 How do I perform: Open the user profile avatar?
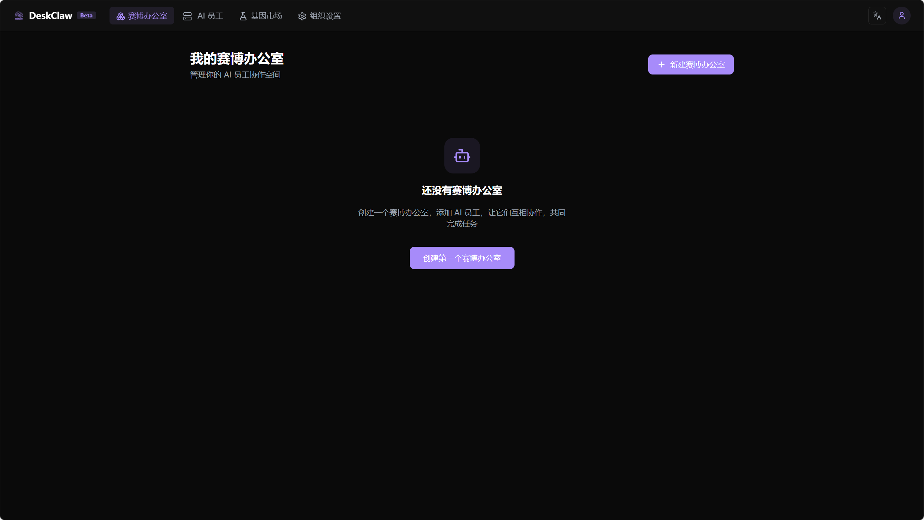(x=902, y=16)
